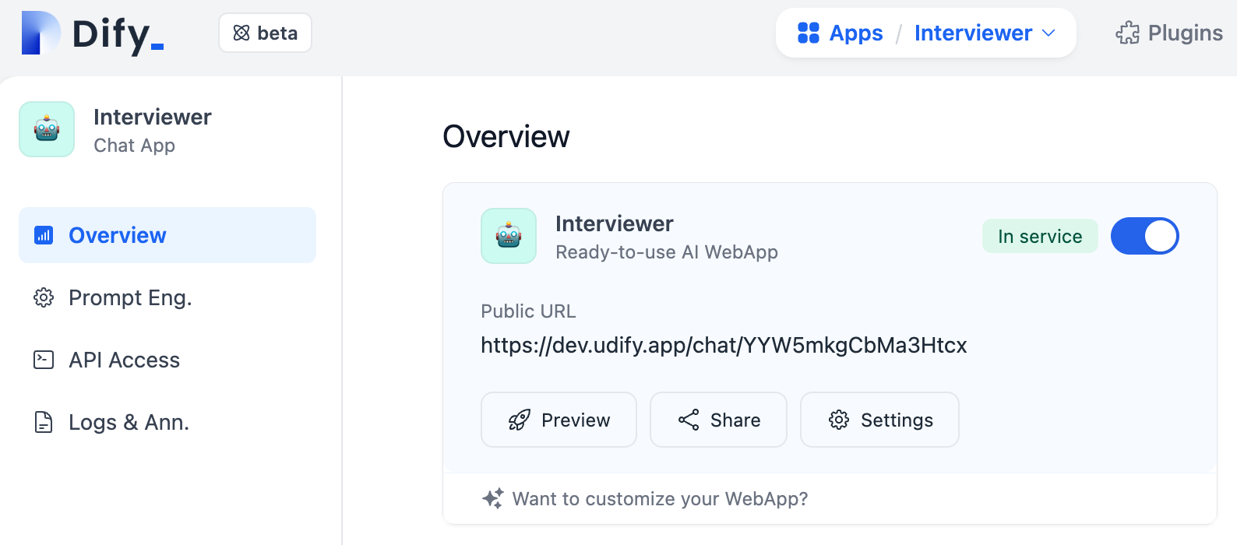
Task: Click the Logs & Ann. document icon
Action: point(44,422)
